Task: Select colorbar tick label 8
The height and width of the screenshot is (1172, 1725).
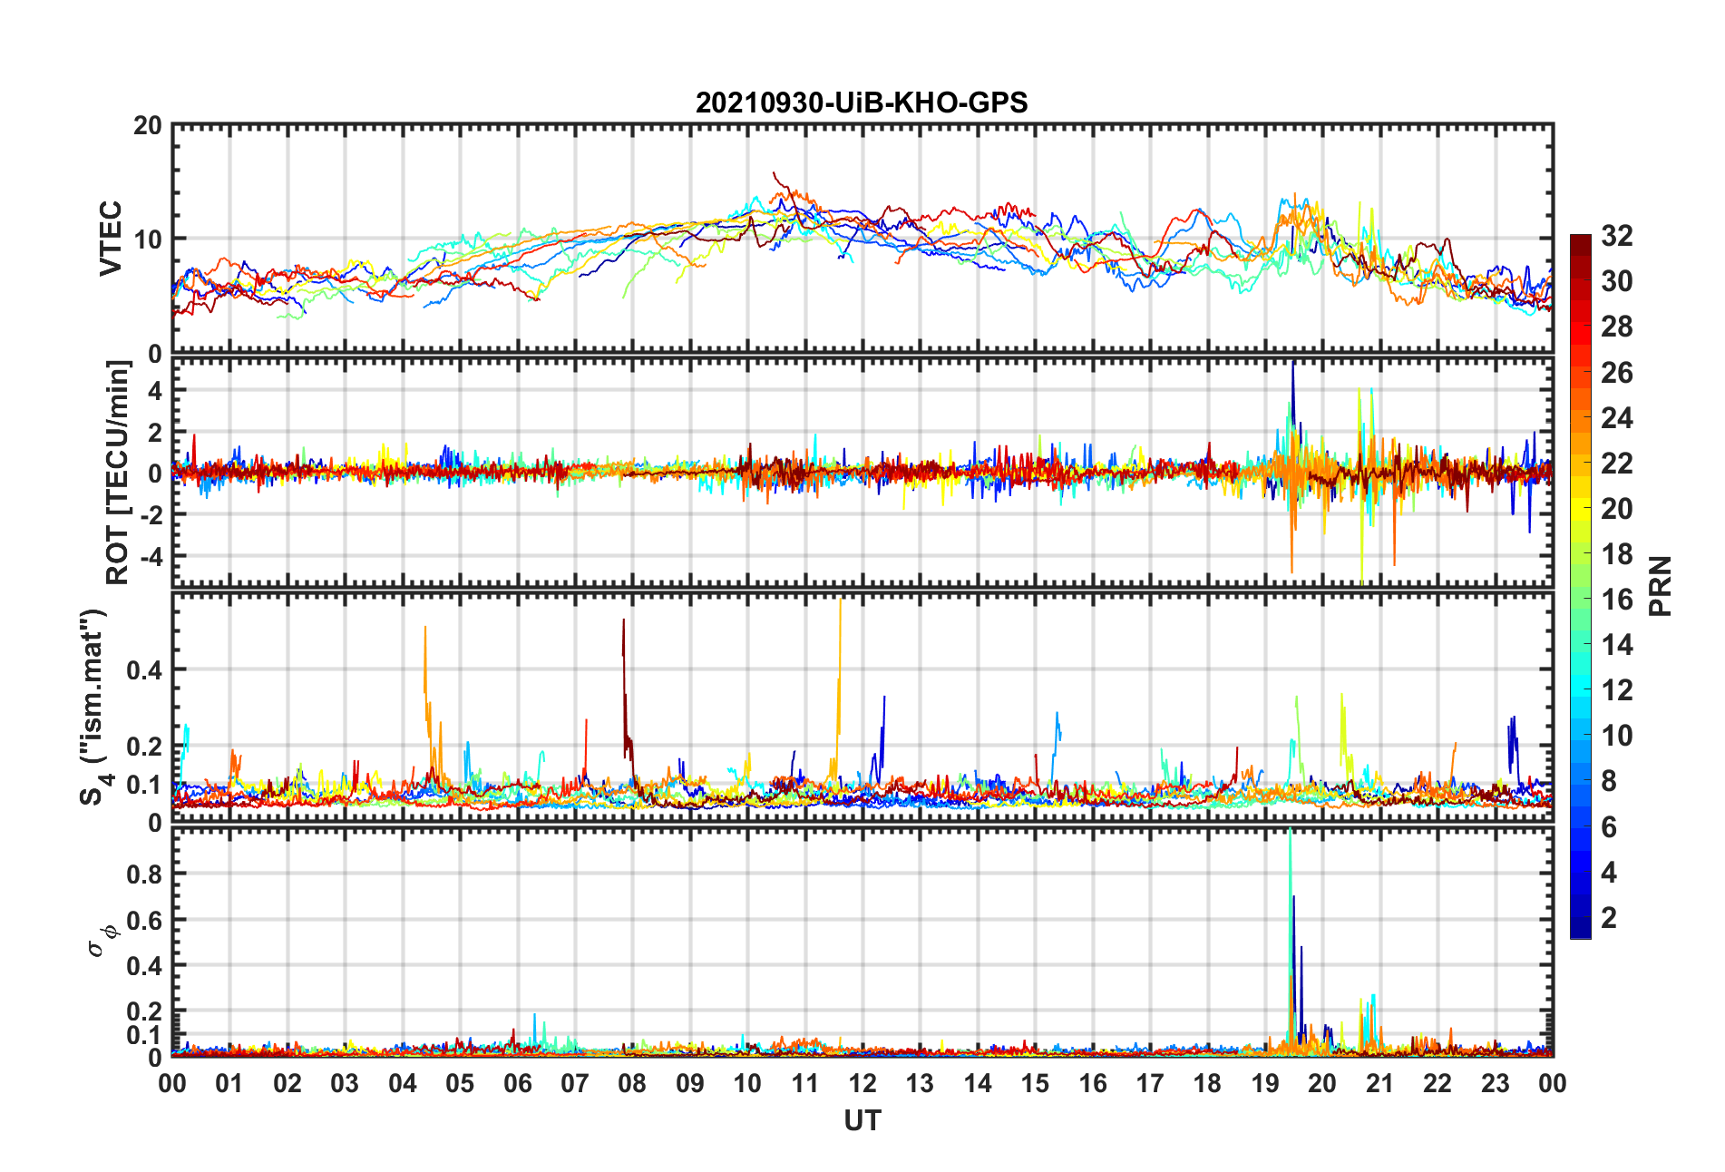Action: click(1609, 781)
